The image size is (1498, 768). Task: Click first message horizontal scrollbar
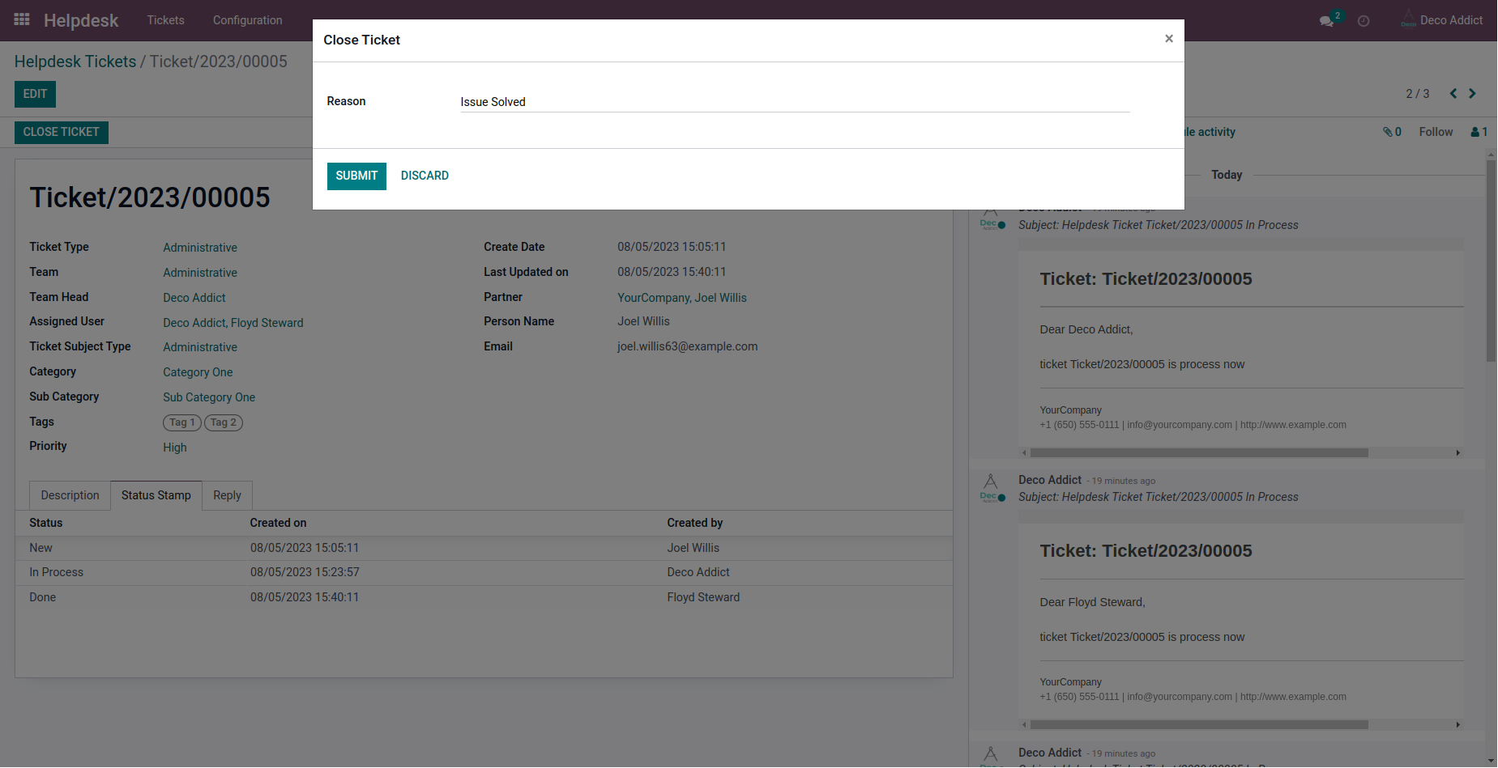tap(1199, 453)
